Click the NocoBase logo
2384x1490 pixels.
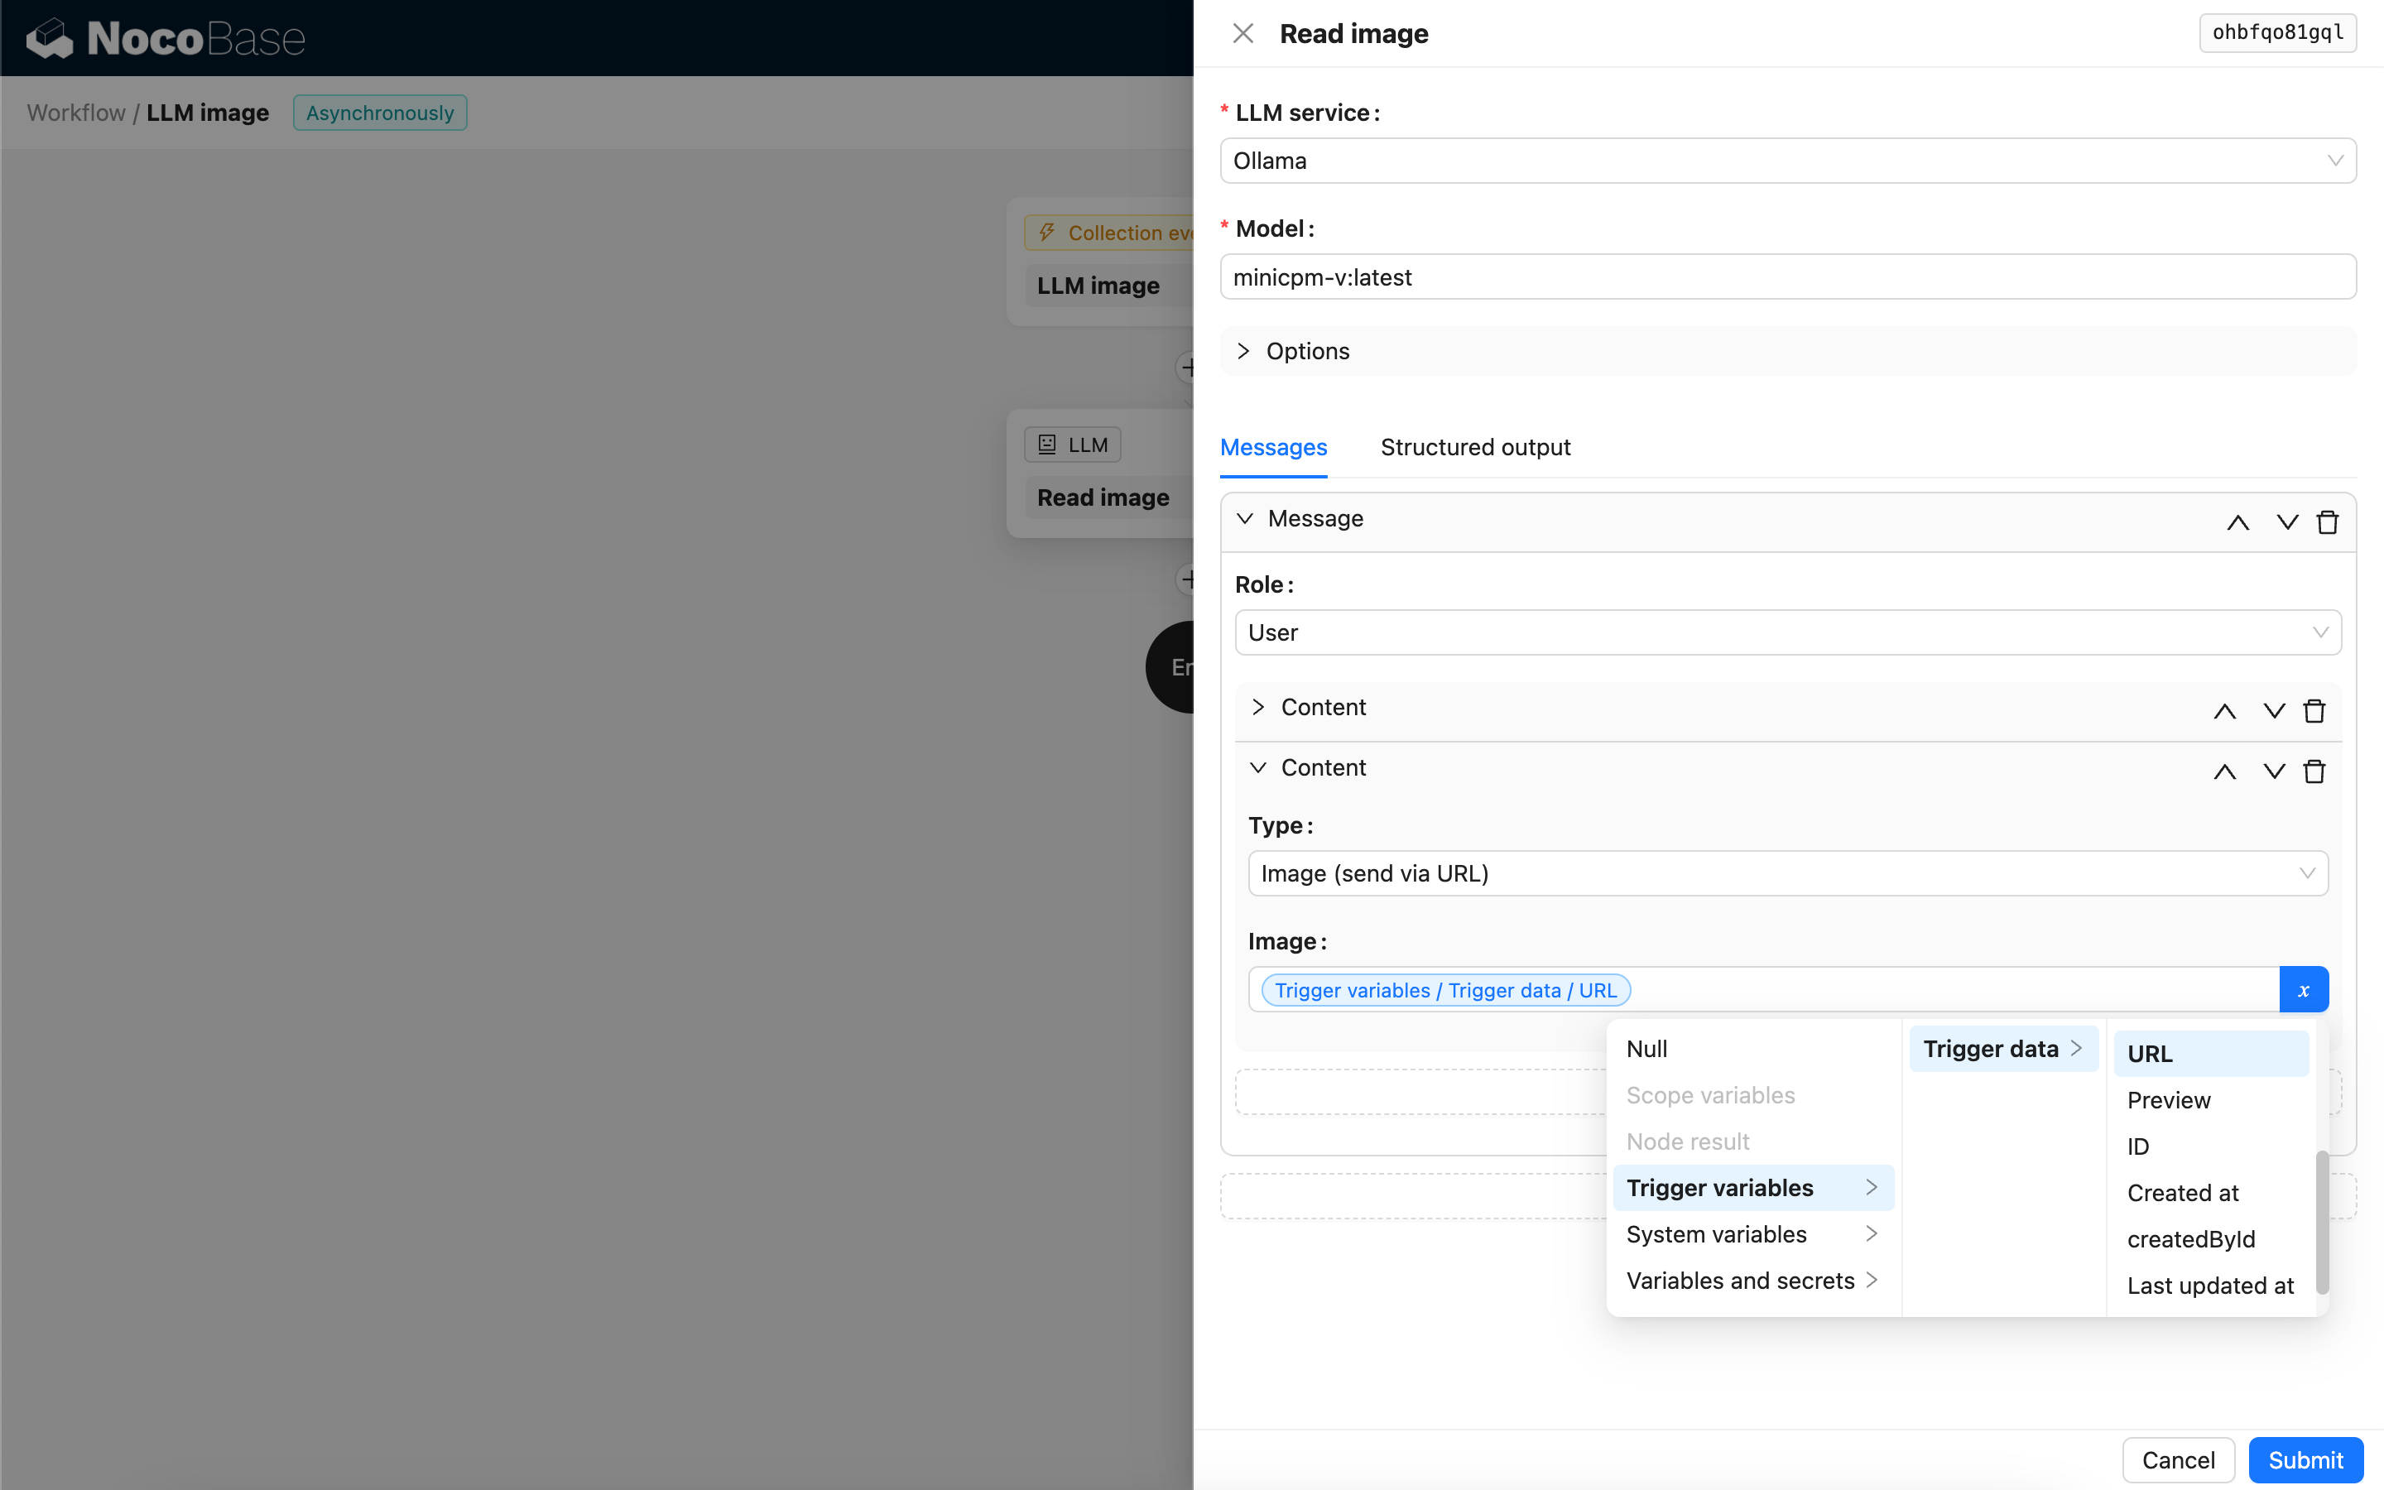coord(166,38)
